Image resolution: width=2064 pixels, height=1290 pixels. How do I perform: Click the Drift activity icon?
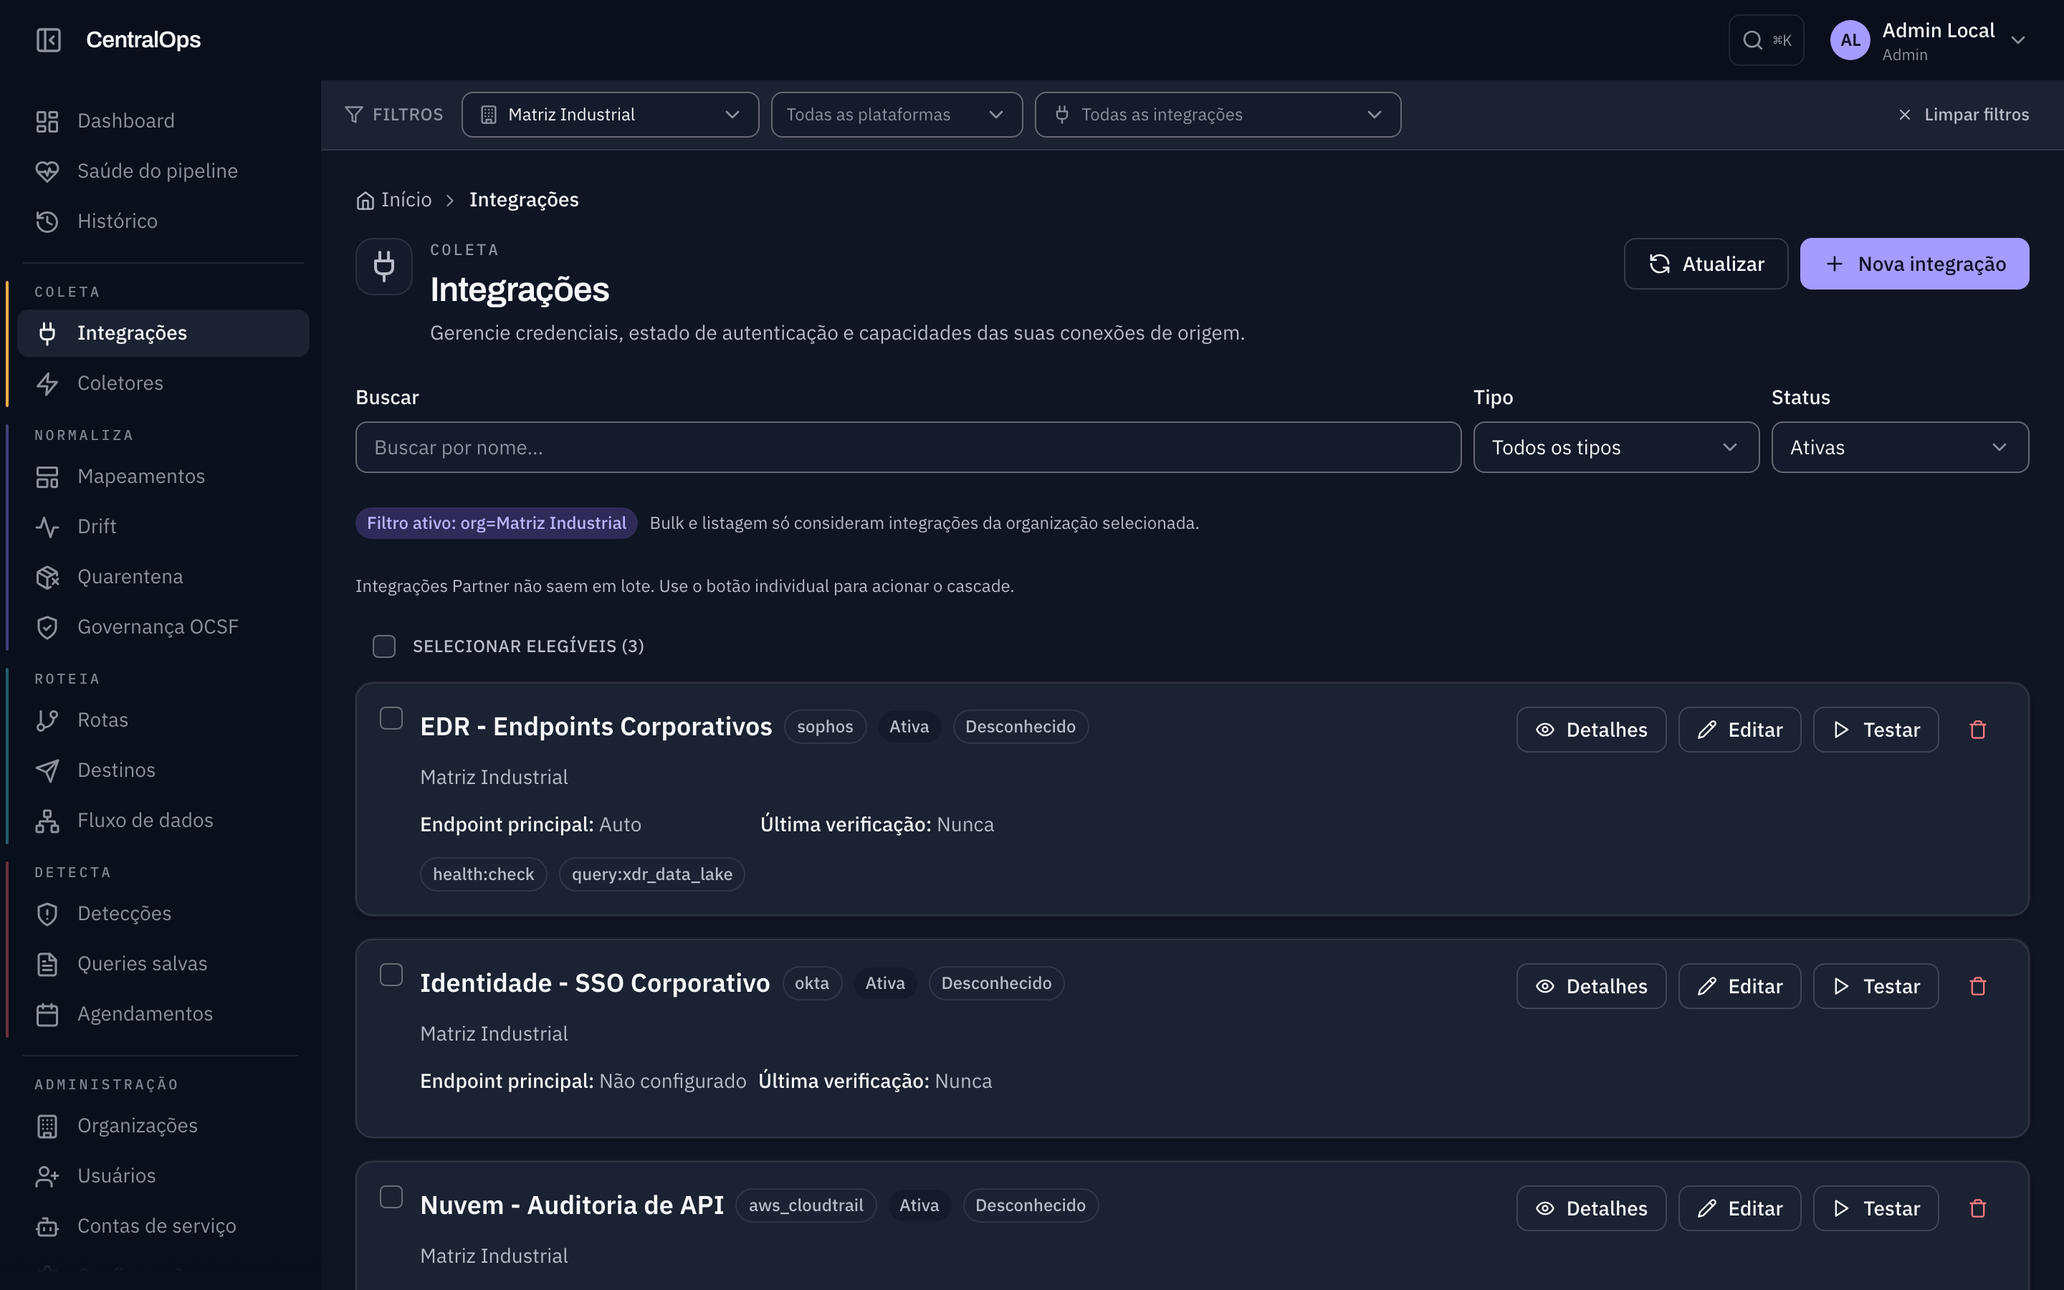47,527
